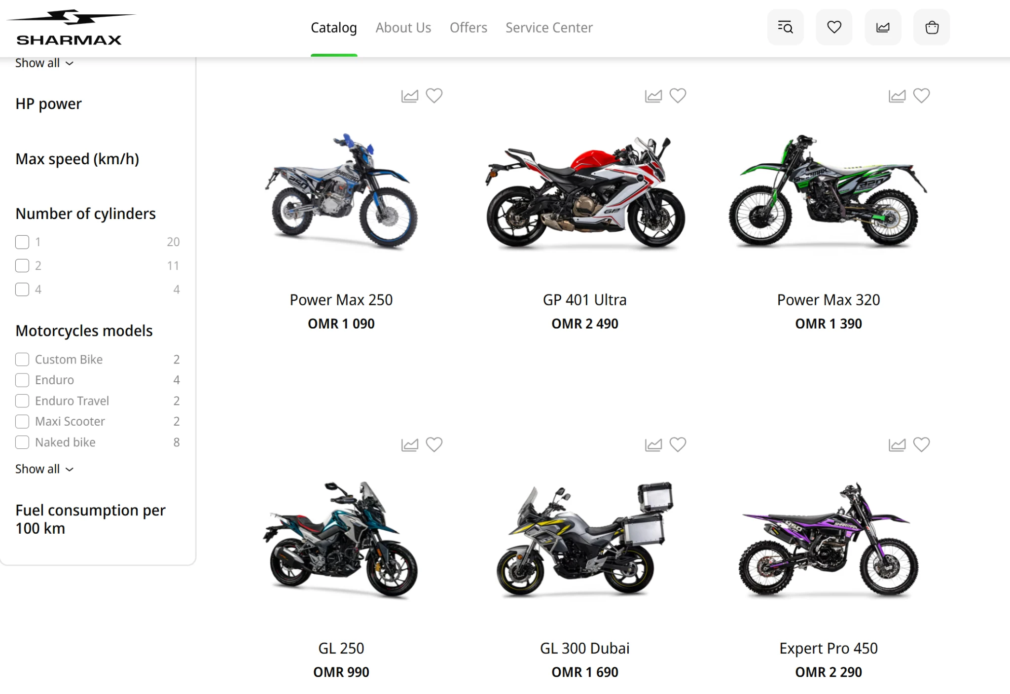Expand the HP power filter section
The height and width of the screenshot is (694, 1010).
(x=48, y=104)
